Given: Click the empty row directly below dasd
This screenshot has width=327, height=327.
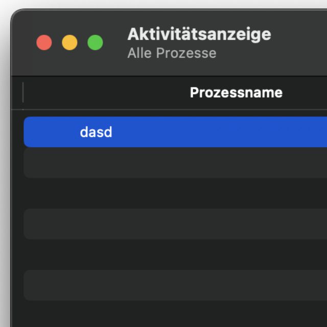Looking at the screenshot, I should click(174, 162).
